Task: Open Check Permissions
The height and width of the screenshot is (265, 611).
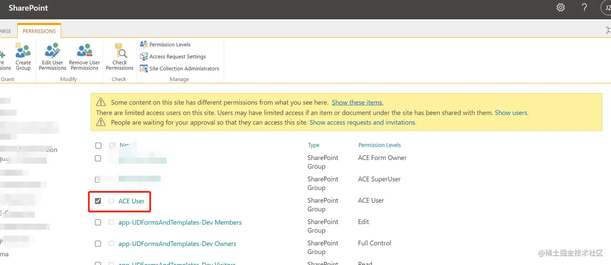Action: [x=119, y=57]
